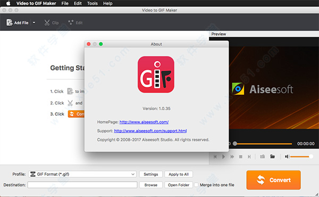Open the aiseesoft.com homepage link

pos(144,122)
